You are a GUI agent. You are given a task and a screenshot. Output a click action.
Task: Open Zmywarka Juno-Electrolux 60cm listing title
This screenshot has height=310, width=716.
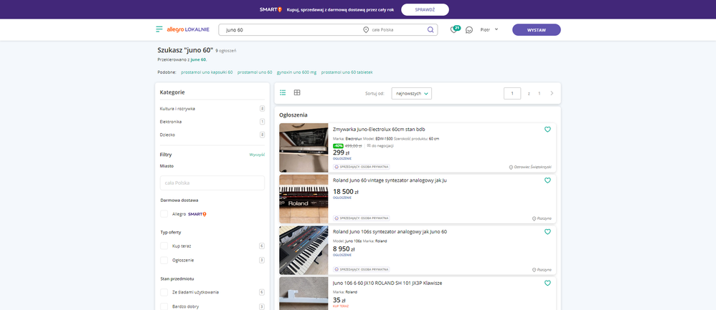click(x=379, y=130)
